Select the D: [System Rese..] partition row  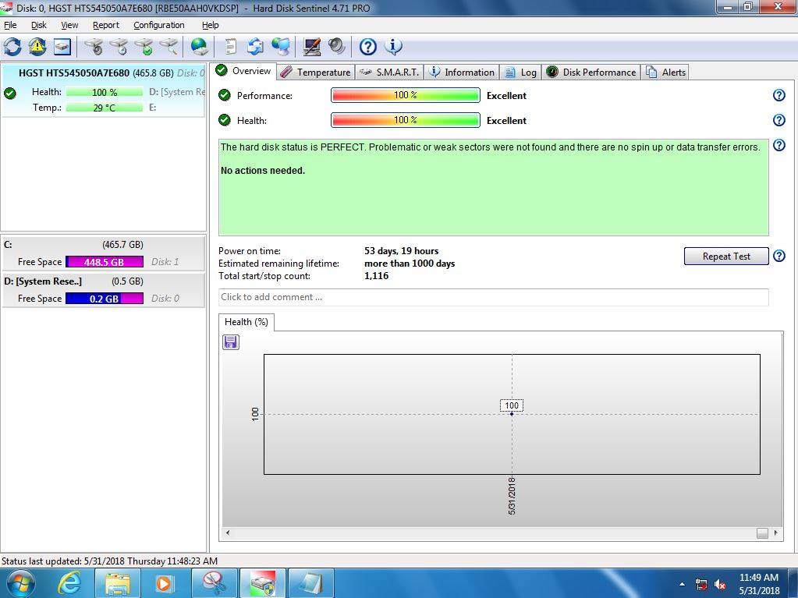click(x=103, y=290)
